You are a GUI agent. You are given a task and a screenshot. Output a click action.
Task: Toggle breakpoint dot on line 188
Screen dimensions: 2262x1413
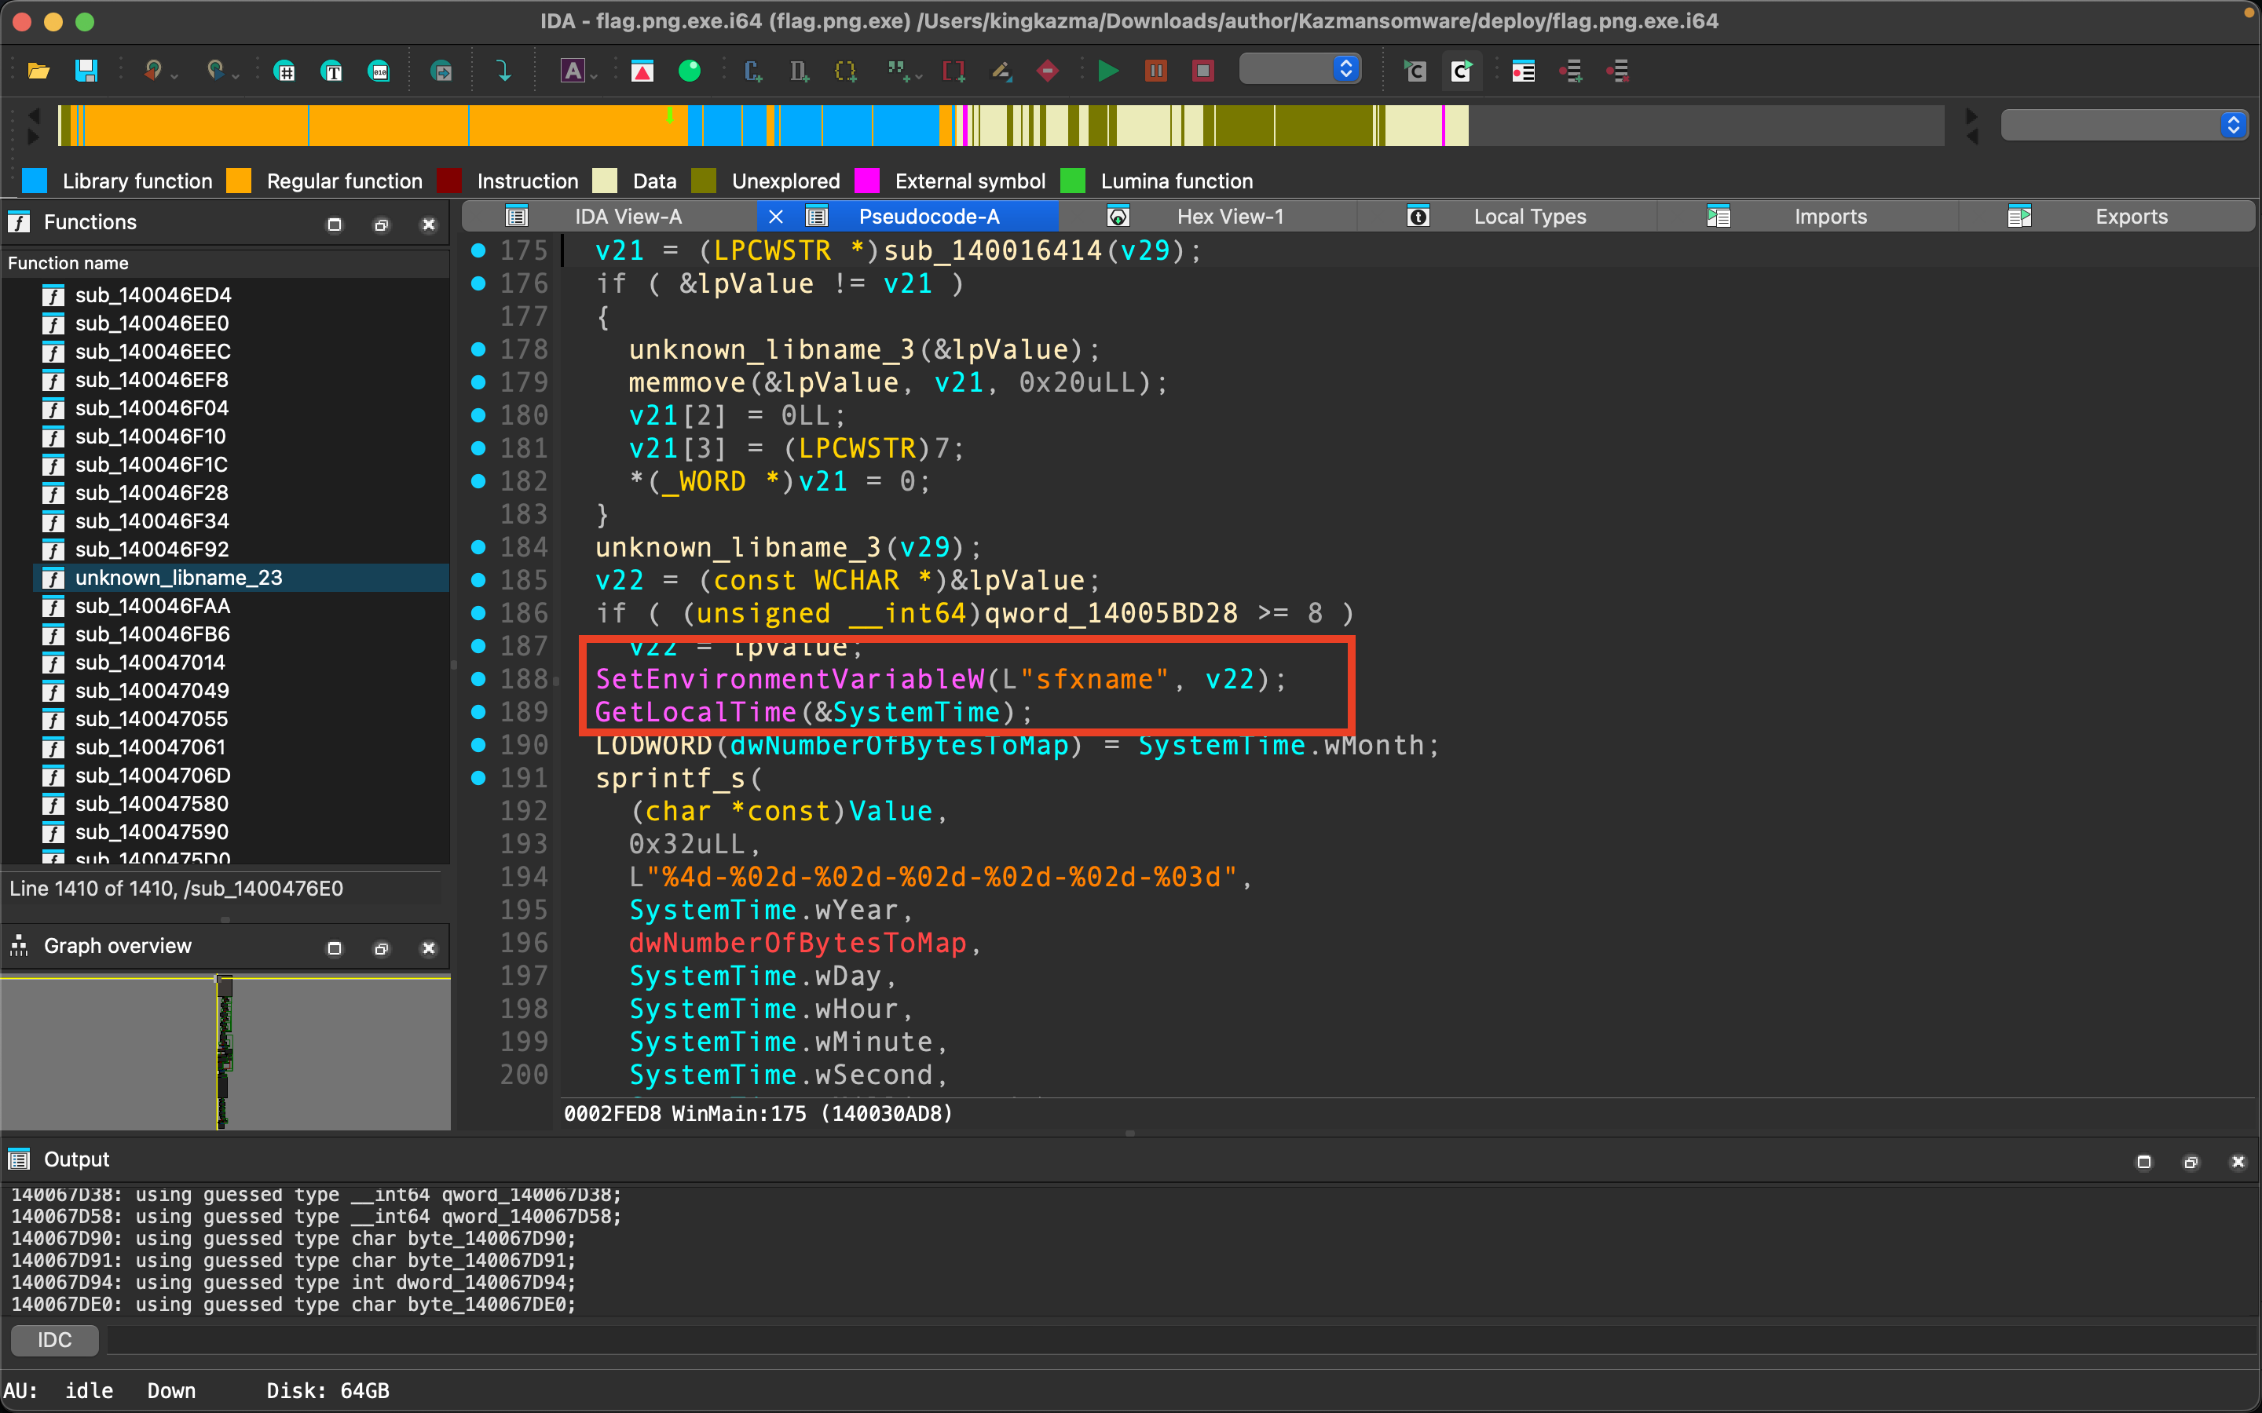coord(478,678)
